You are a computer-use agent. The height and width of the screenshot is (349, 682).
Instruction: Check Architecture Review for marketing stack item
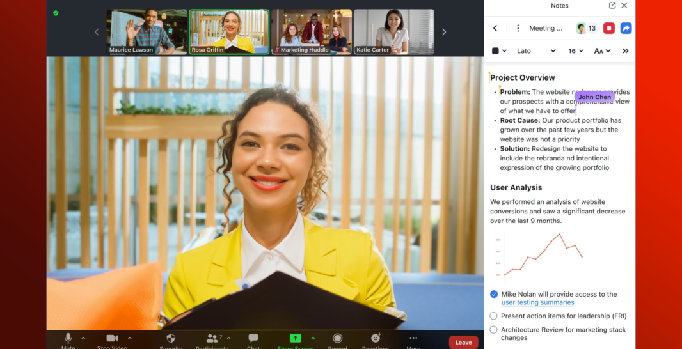(494, 330)
